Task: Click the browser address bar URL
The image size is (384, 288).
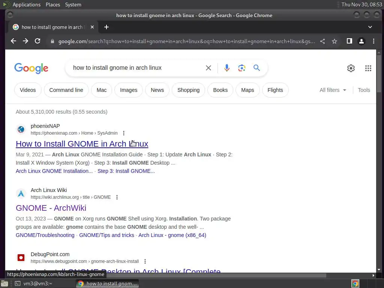Action: [187, 41]
